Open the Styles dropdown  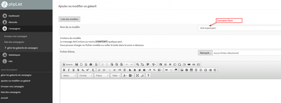(69, 76)
